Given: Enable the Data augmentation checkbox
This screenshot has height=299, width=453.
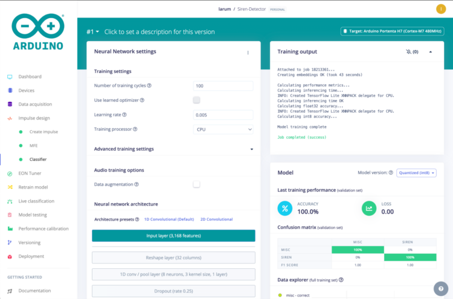Looking at the screenshot, I should [196, 184].
